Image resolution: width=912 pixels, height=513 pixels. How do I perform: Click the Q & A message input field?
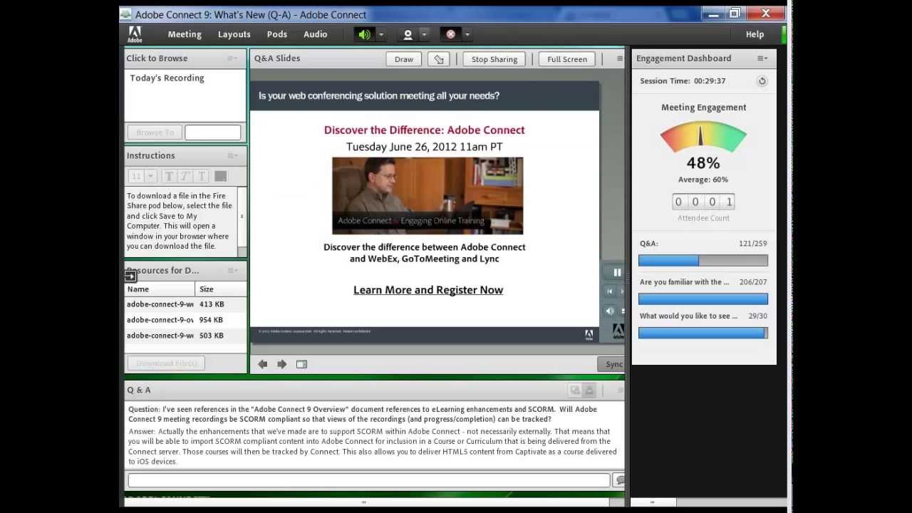click(368, 481)
